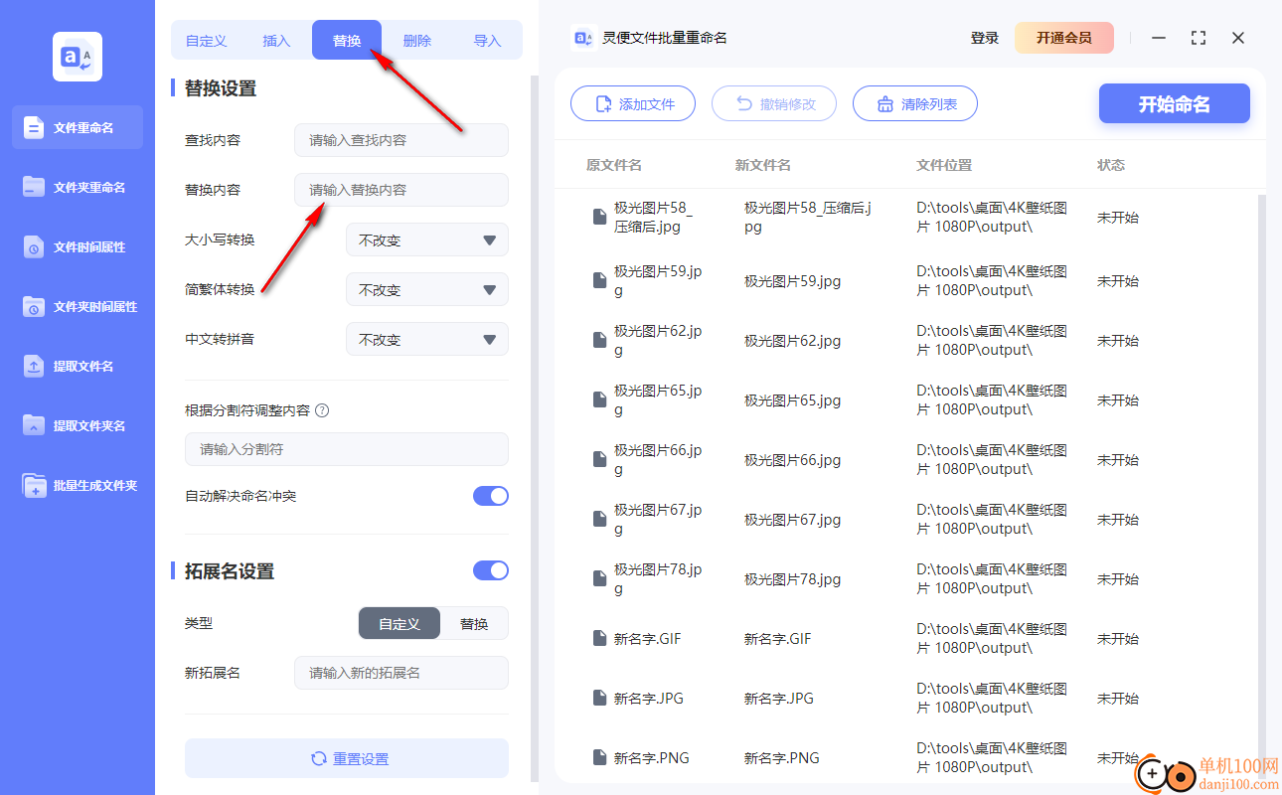Image resolution: width=1282 pixels, height=795 pixels.
Task: Focus 新拓展名 input field
Action: 401,673
